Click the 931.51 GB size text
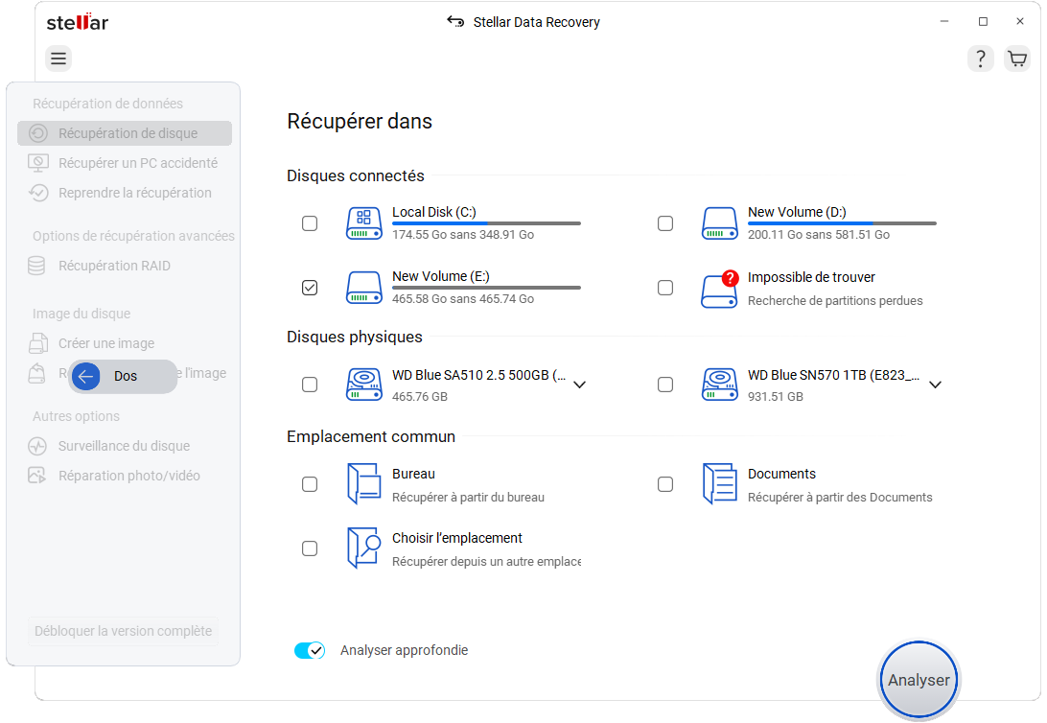The height and width of the screenshot is (723, 1047). [776, 397]
